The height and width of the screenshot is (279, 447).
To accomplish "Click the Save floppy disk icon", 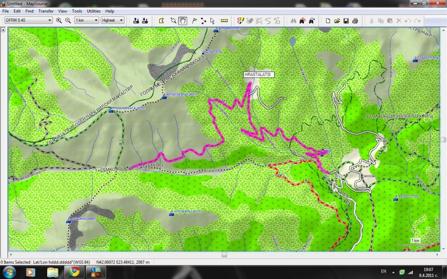I will [x=346, y=20].
